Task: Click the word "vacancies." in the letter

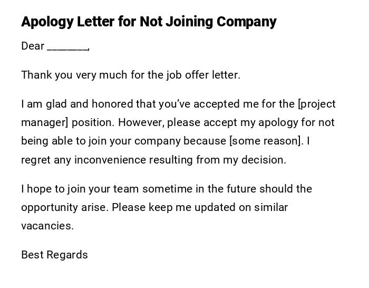Action: point(47,226)
